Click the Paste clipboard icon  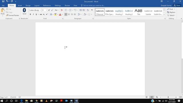coord(3,11)
